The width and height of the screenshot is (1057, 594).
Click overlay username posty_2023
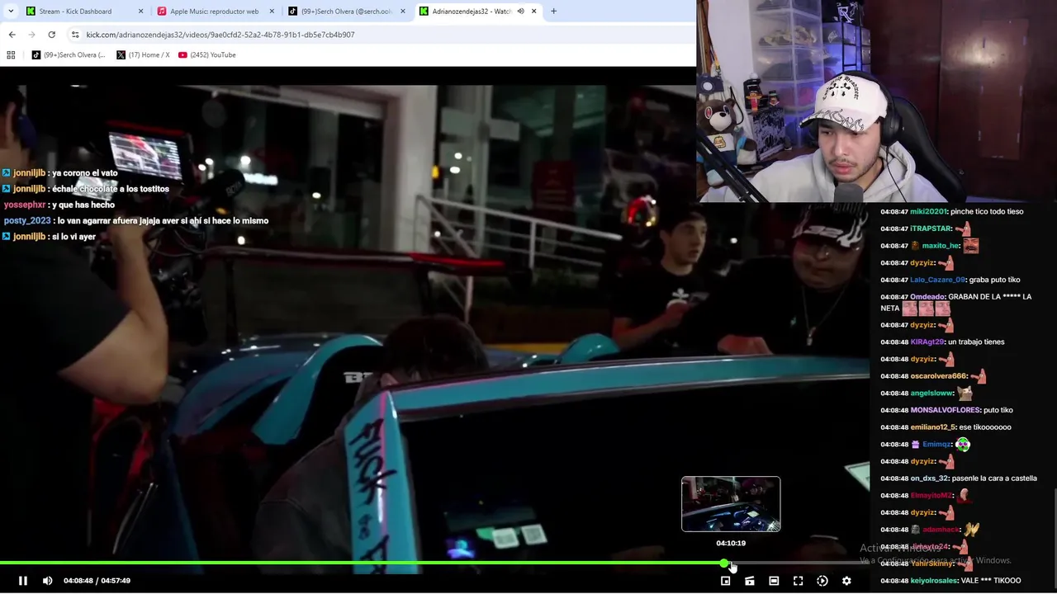27,221
